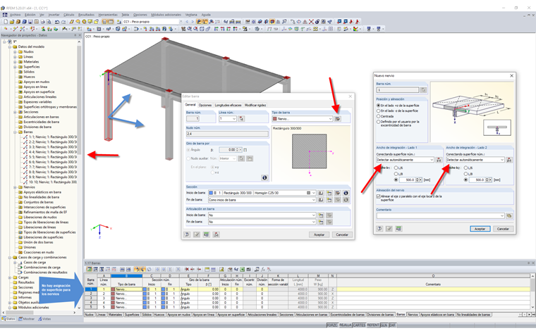Click Cancelar in the Editar barra dialog

click(342, 234)
